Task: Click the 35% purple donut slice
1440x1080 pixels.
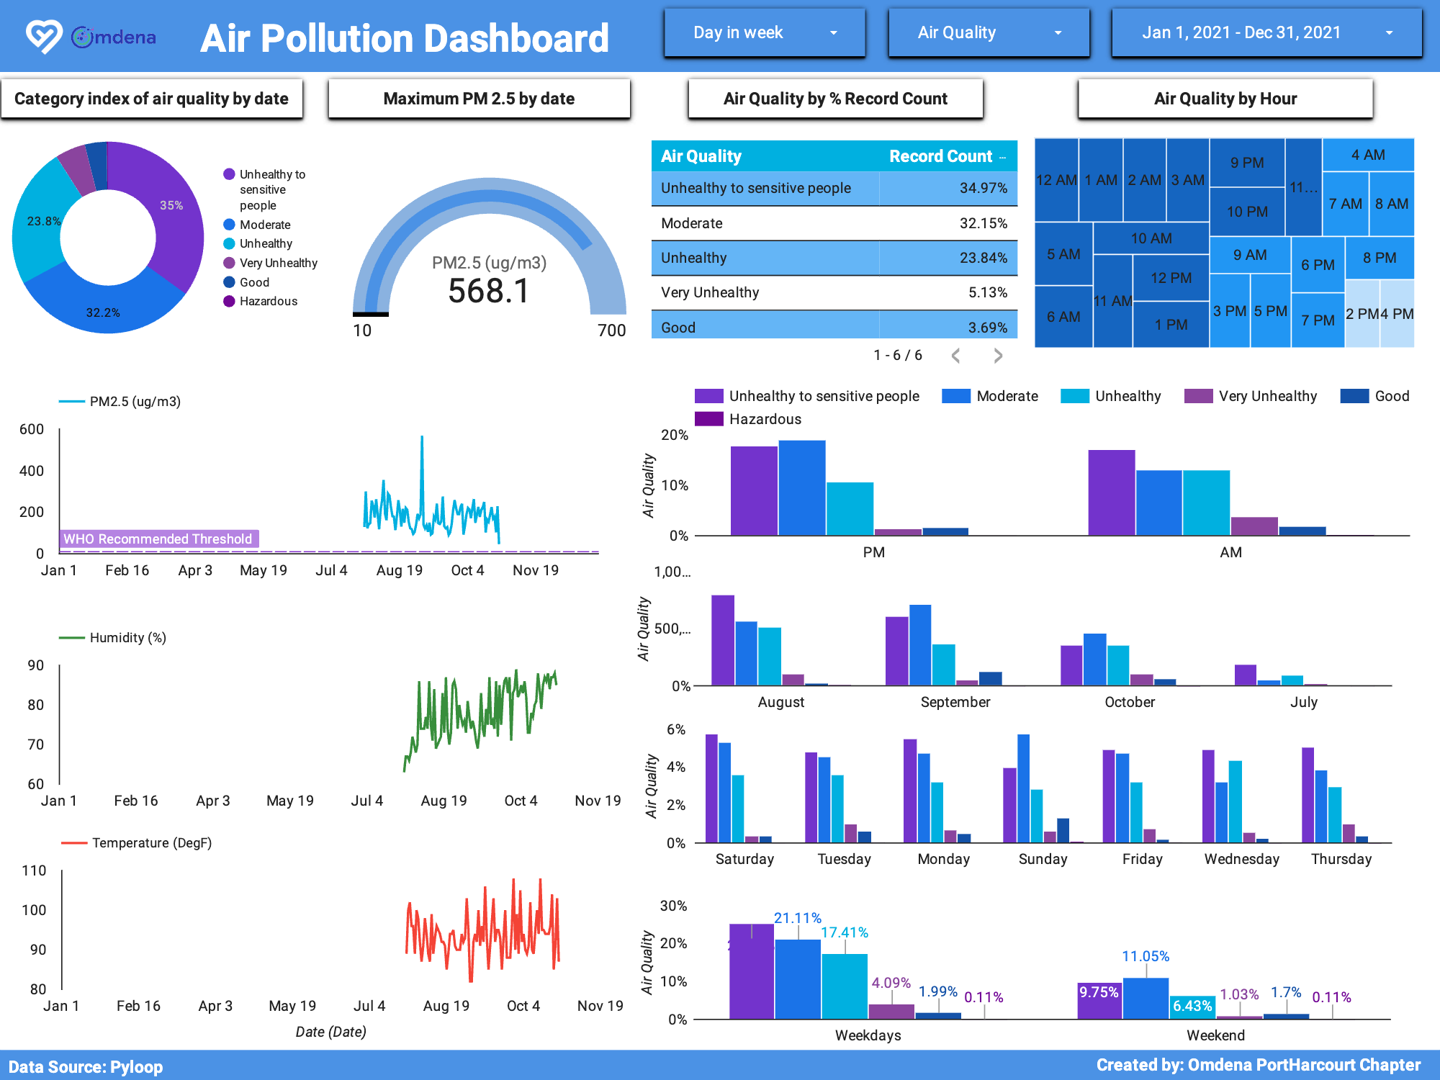Action: pyautogui.click(x=171, y=205)
